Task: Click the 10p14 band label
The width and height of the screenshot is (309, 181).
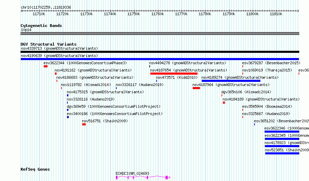Action: tap(26, 30)
